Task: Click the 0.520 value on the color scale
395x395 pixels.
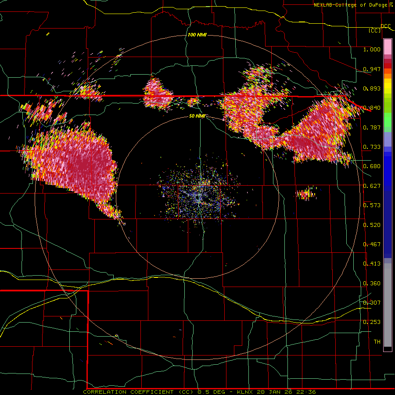Action: [372, 225]
